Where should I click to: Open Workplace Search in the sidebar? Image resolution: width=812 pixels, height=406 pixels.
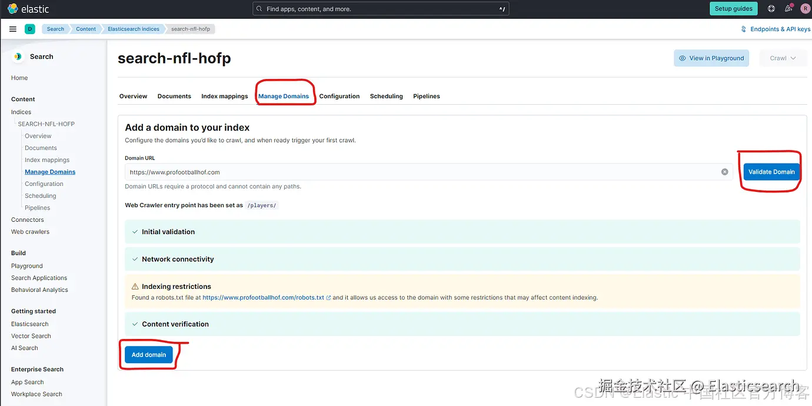pyautogui.click(x=36, y=394)
